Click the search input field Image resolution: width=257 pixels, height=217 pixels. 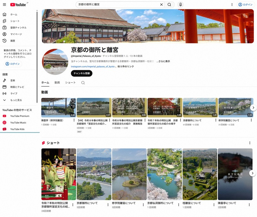coord(118,4)
